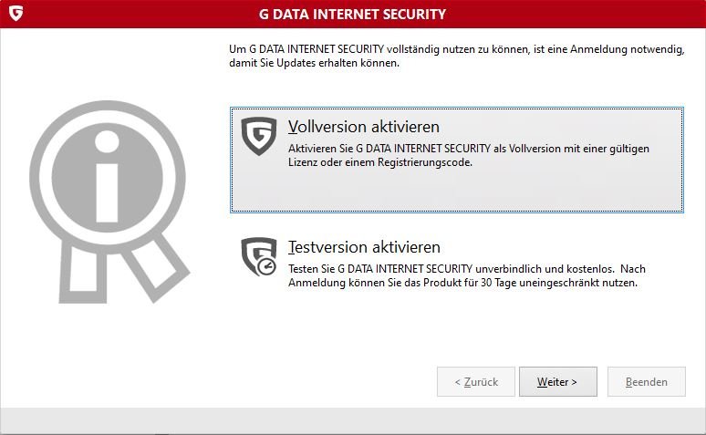Click the G DATA logo in title bar
This screenshot has width=706, height=435.
15,15
